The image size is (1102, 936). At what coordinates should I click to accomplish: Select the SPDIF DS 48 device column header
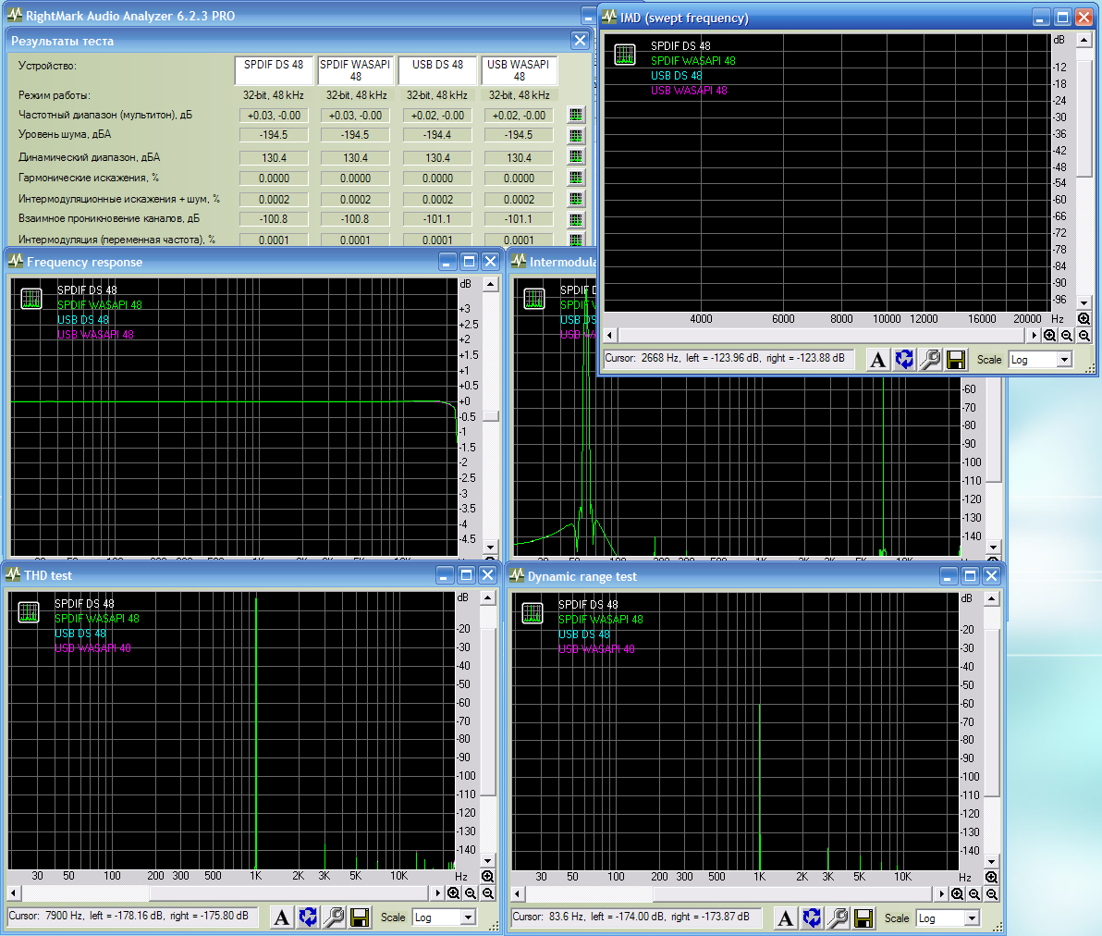tap(274, 70)
